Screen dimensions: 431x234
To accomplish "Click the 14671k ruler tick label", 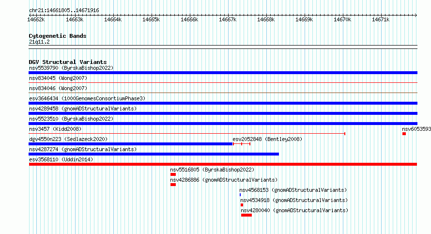I will pyautogui.click(x=381, y=19).
